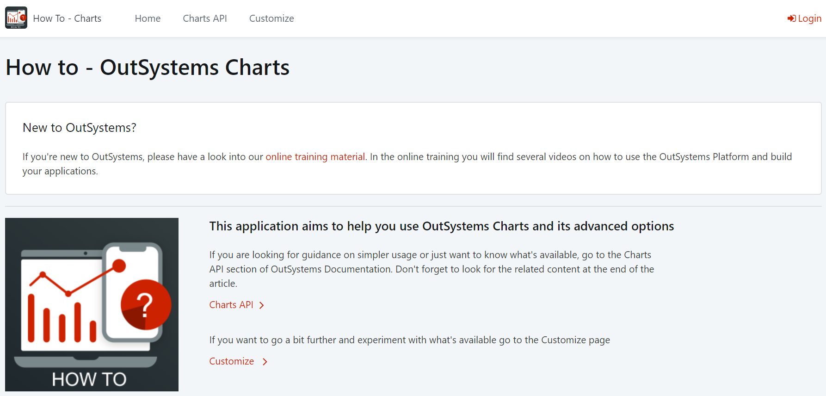Image resolution: width=826 pixels, height=396 pixels.
Task: Click the 'New to OutSystems?' card heading
Action: (80, 128)
